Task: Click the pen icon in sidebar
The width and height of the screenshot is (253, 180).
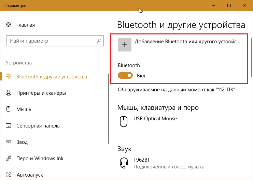Action: click(9, 159)
